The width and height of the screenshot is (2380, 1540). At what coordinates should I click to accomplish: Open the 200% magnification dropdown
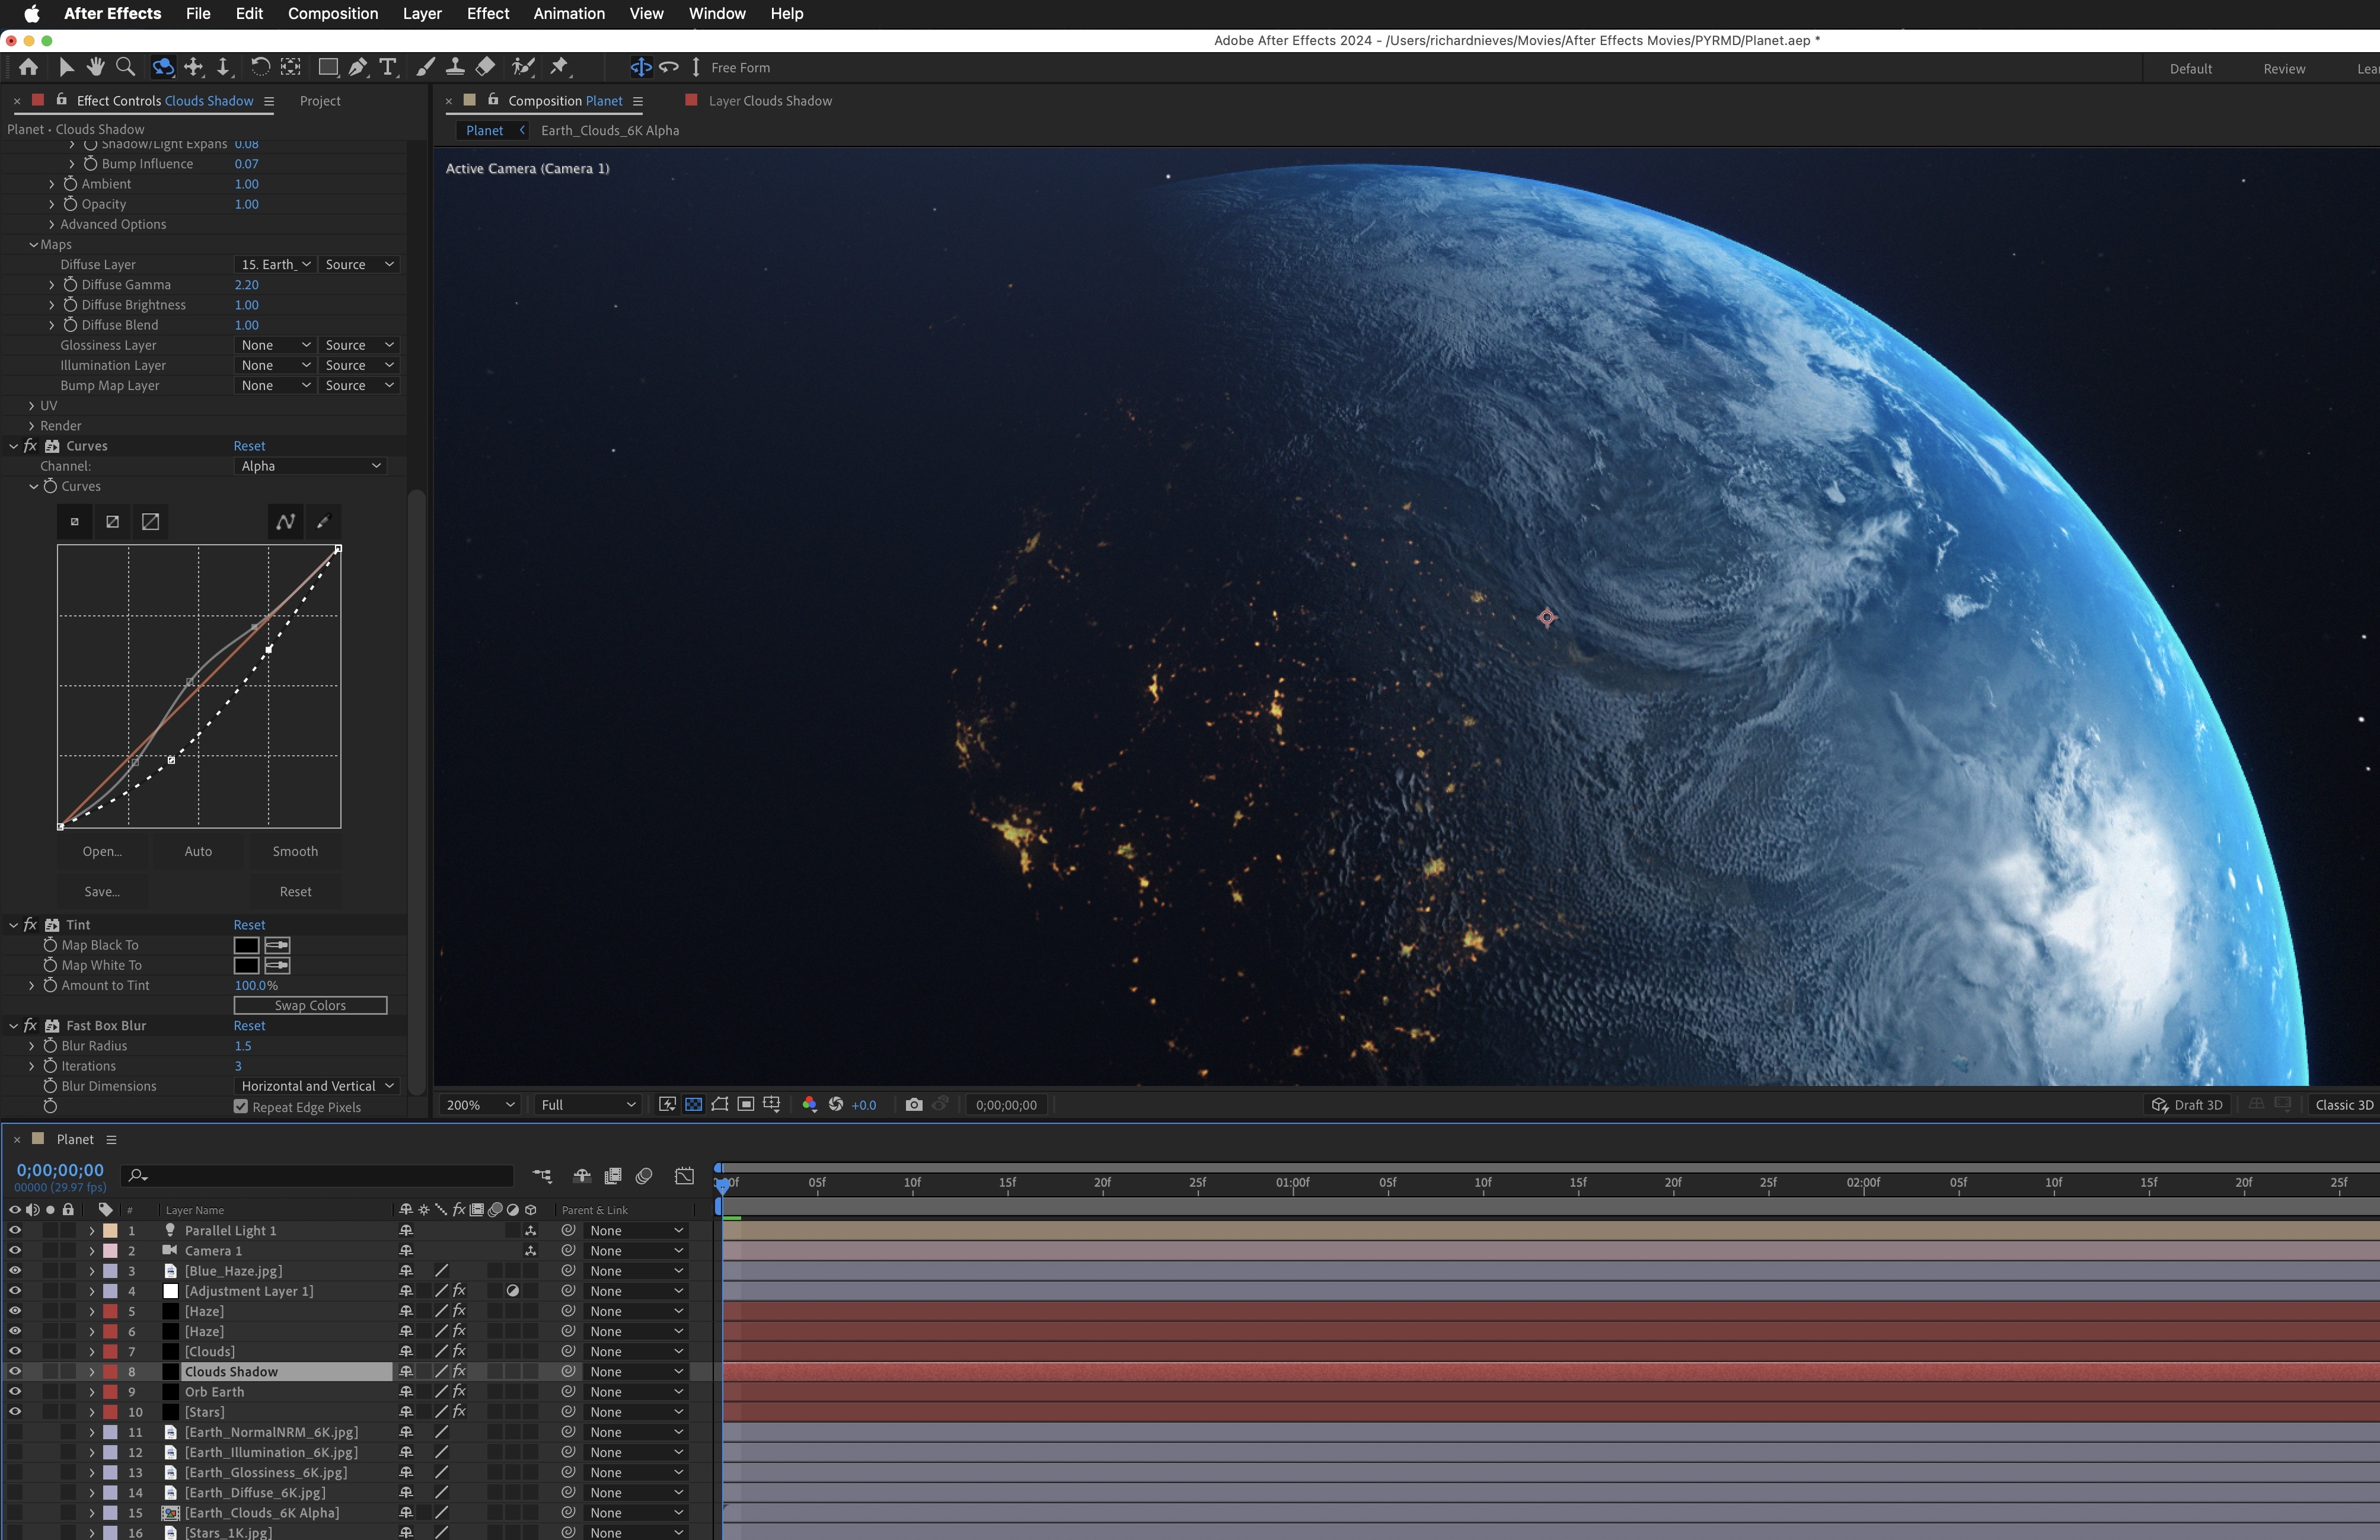pyautogui.click(x=480, y=1105)
